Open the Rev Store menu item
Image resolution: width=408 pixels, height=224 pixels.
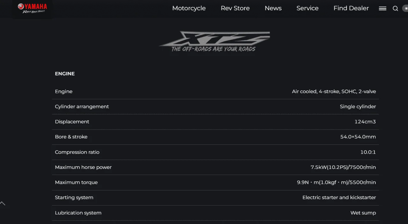235,8
